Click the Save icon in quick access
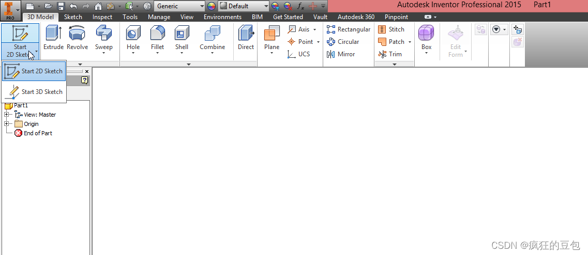This screenshot has width=588, height=255. [61, 6]
